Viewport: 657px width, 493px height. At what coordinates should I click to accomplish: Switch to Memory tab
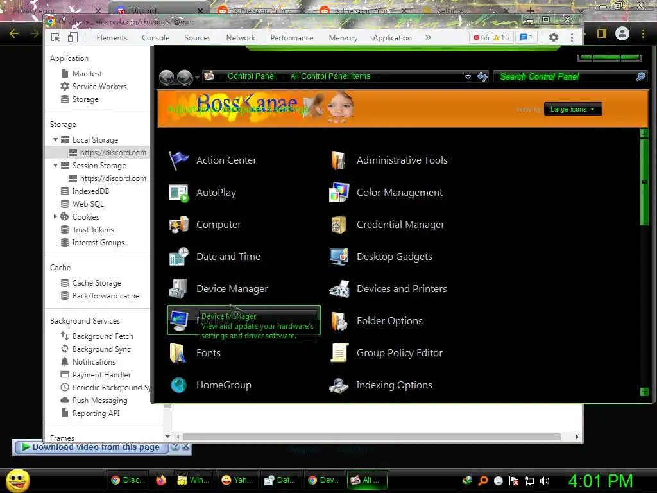point(343,38)
